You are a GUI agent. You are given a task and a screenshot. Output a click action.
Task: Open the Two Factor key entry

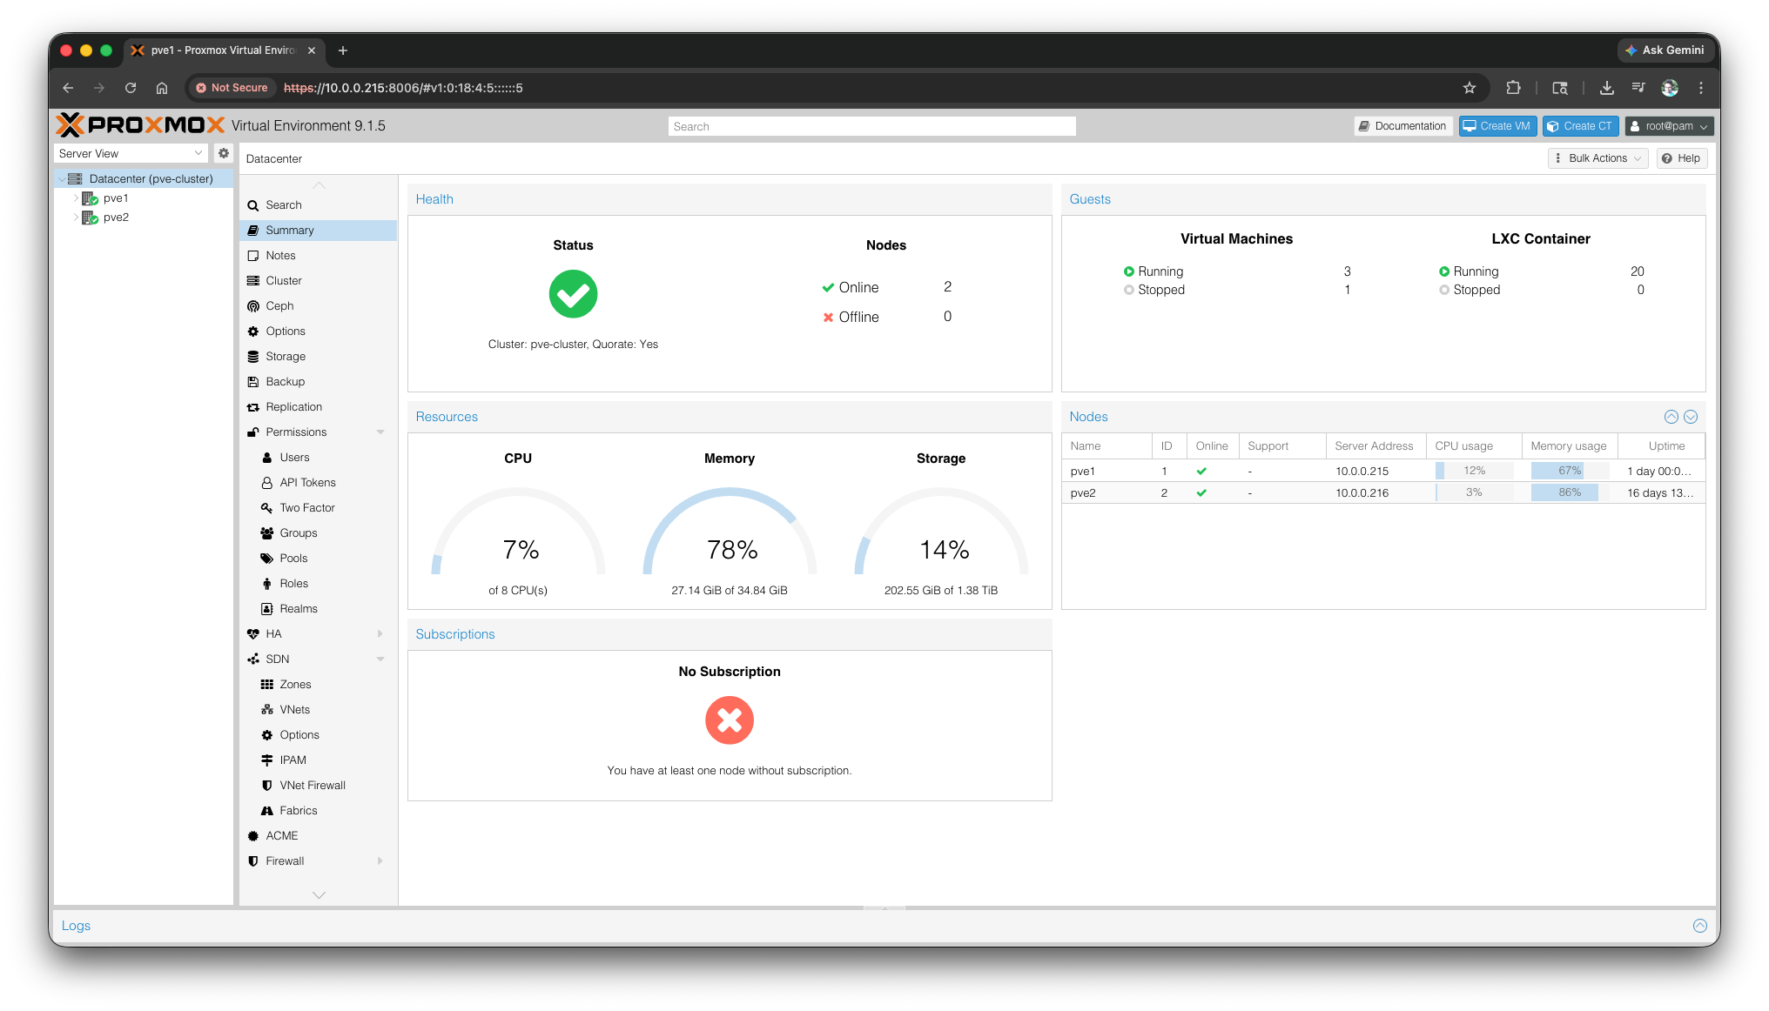point(306,508)
